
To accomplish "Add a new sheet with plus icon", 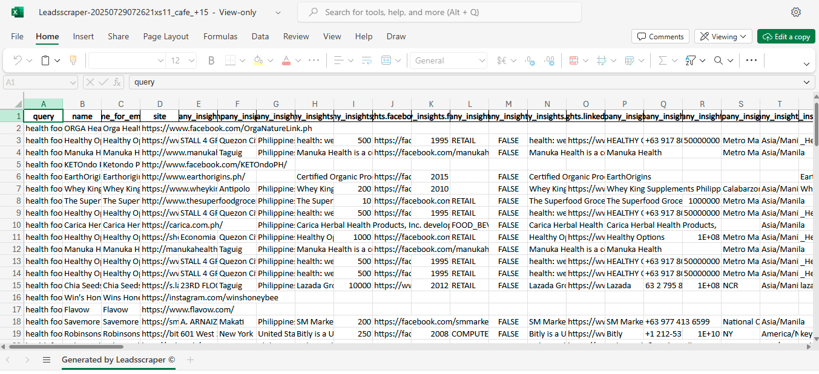I will point(190,360).
